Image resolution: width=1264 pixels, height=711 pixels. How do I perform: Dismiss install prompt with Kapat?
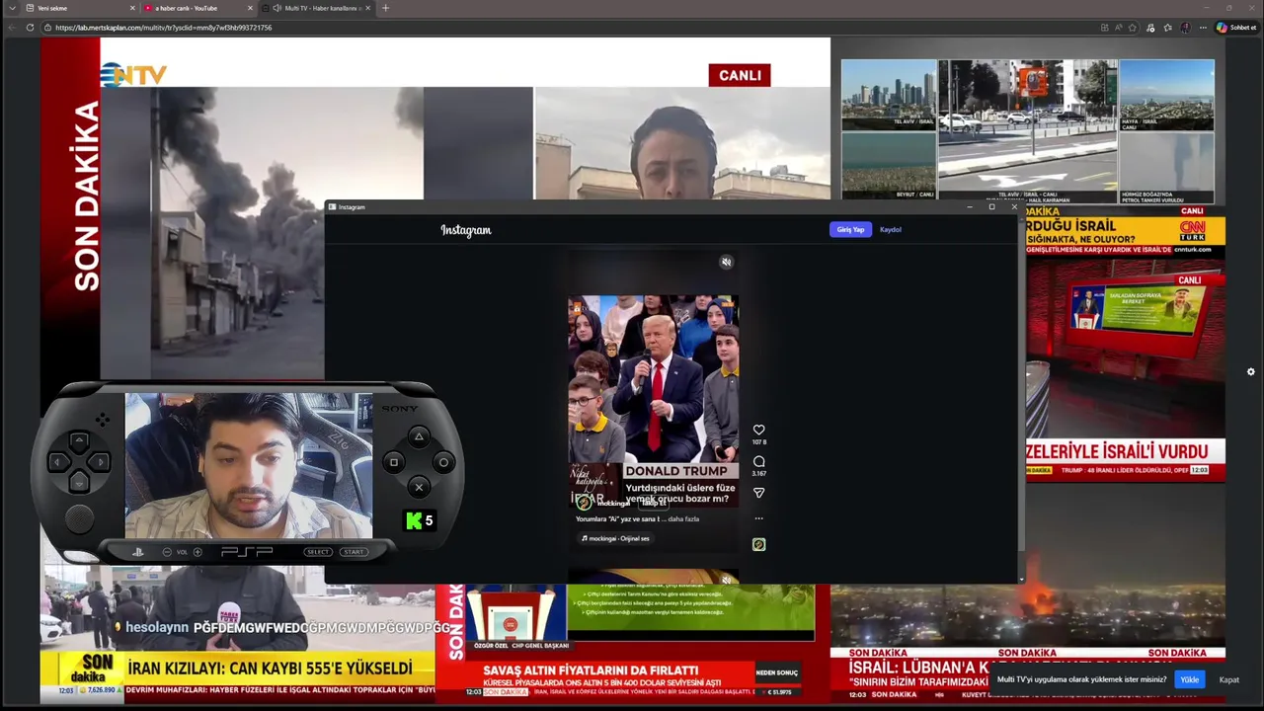coord(1229,679)
